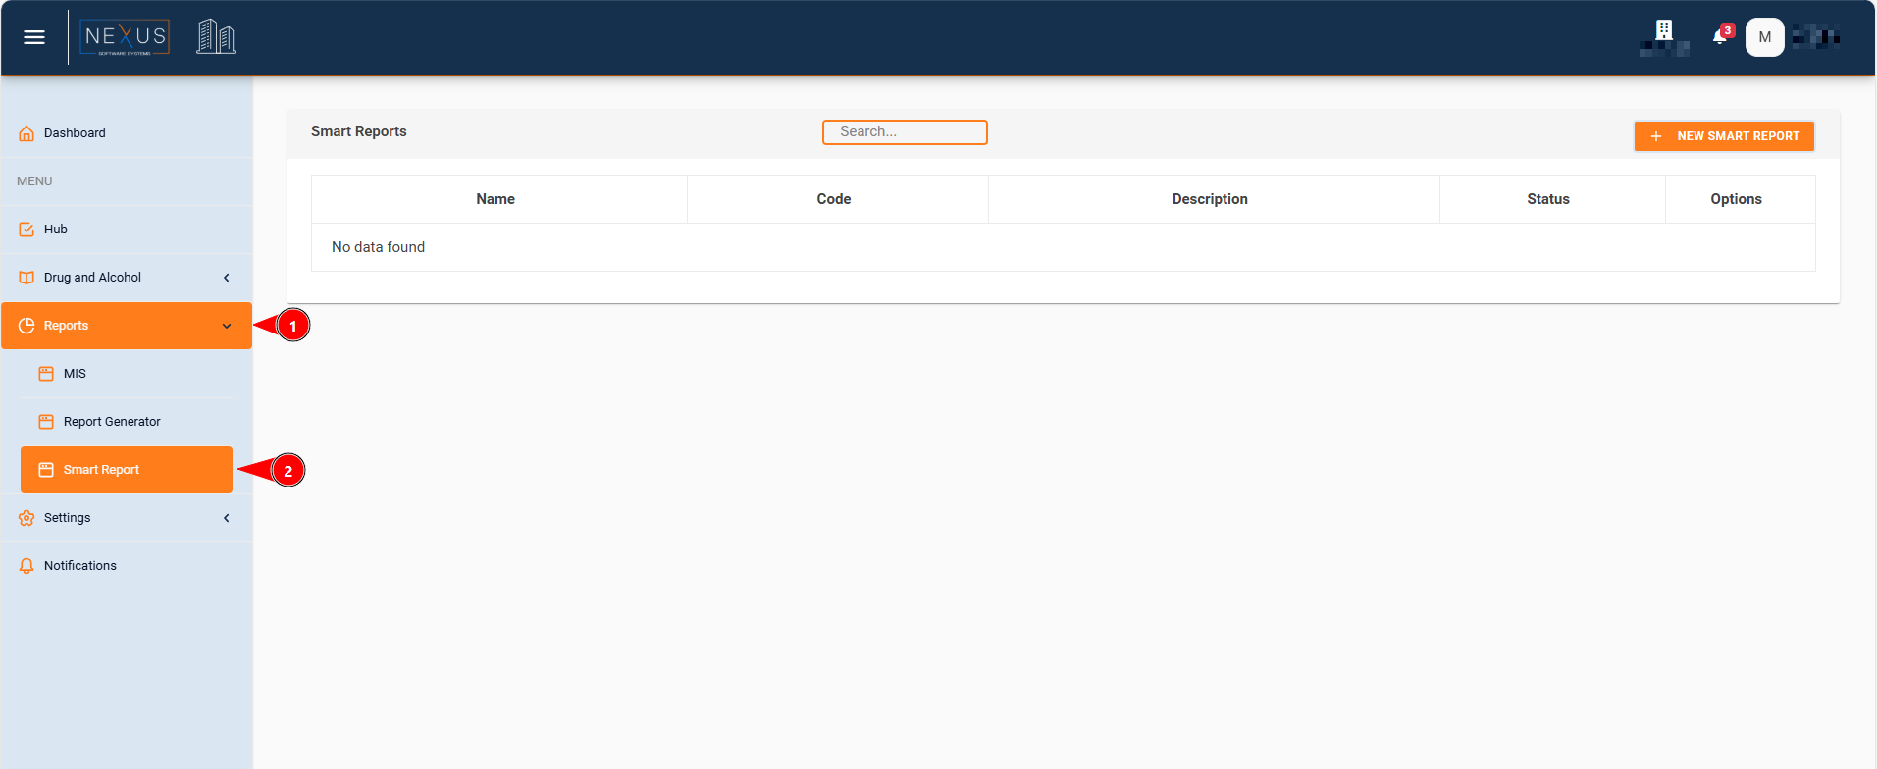Click the Status column header
Image resolution: width=1877 pixels, height=769 pixels.
click(x=1547, y=199)
